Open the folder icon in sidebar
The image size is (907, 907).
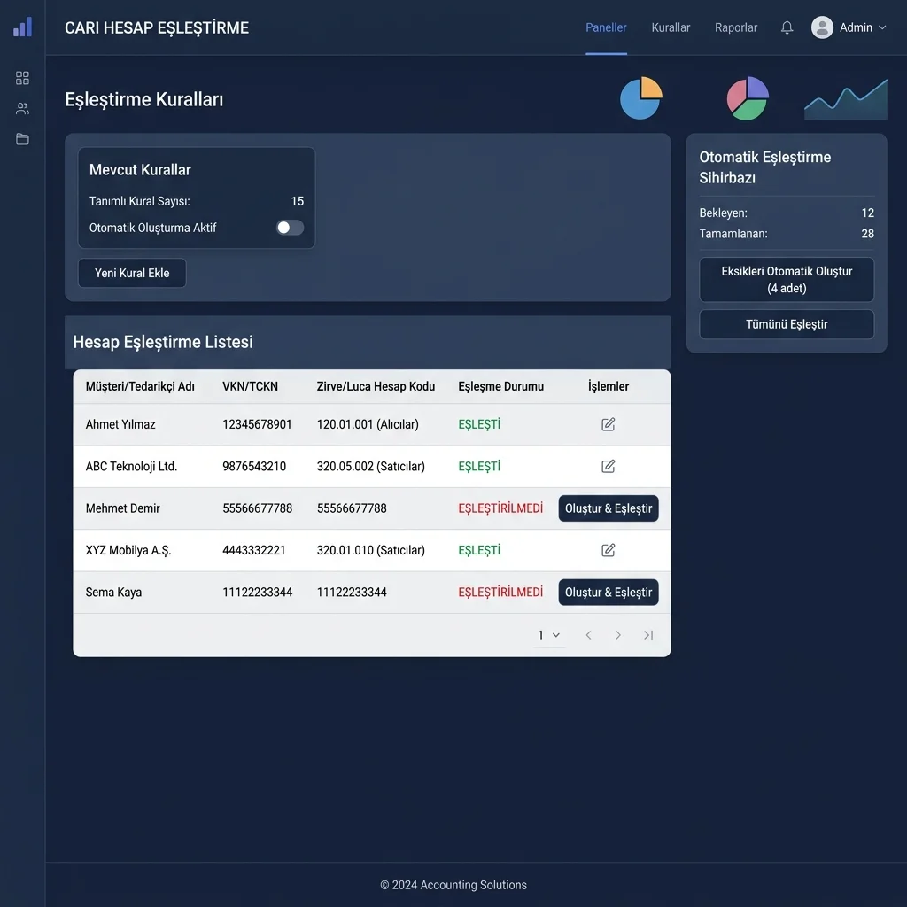[x=22, y=139]
